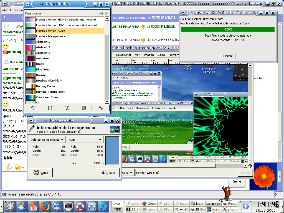Create a new gradient with the blank-page icon
This screenshot has width=284, height=213.
[50, 108]
